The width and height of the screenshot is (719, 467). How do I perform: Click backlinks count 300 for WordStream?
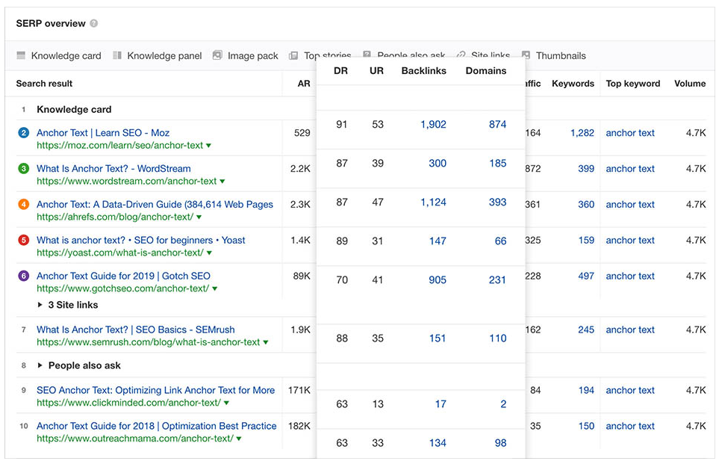pos(438,164)
